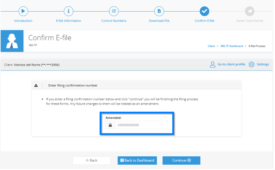Select the E-file Information step icon
Screen dimensions: 275x170
[x=68, y=11]
